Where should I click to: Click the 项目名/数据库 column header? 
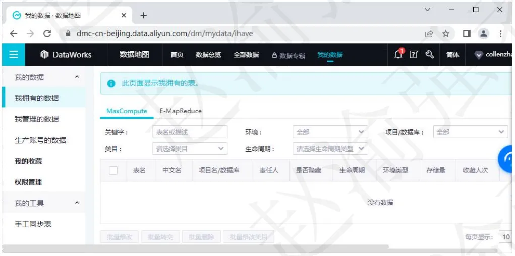(219, 170)
